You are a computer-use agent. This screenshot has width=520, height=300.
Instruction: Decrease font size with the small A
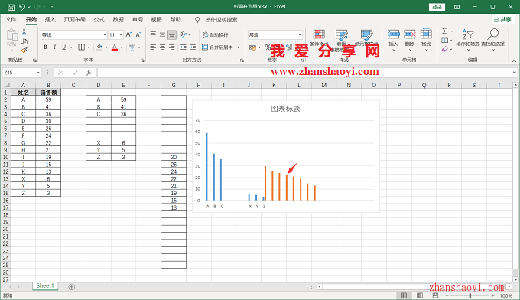(x=138, y=34)
